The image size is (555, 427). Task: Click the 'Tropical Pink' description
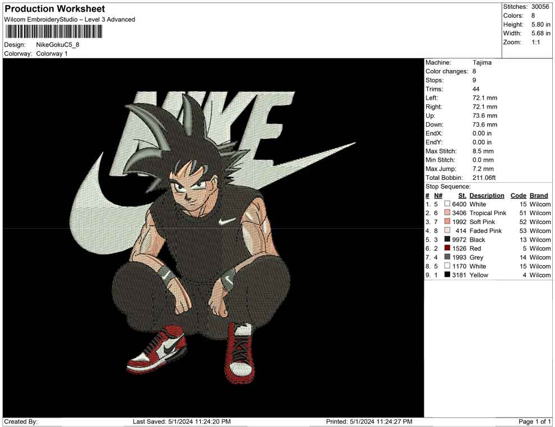click(x=488, y=213)
